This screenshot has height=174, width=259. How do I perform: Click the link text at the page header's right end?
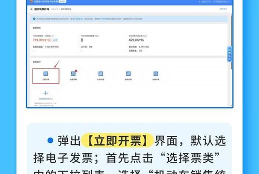223,9
